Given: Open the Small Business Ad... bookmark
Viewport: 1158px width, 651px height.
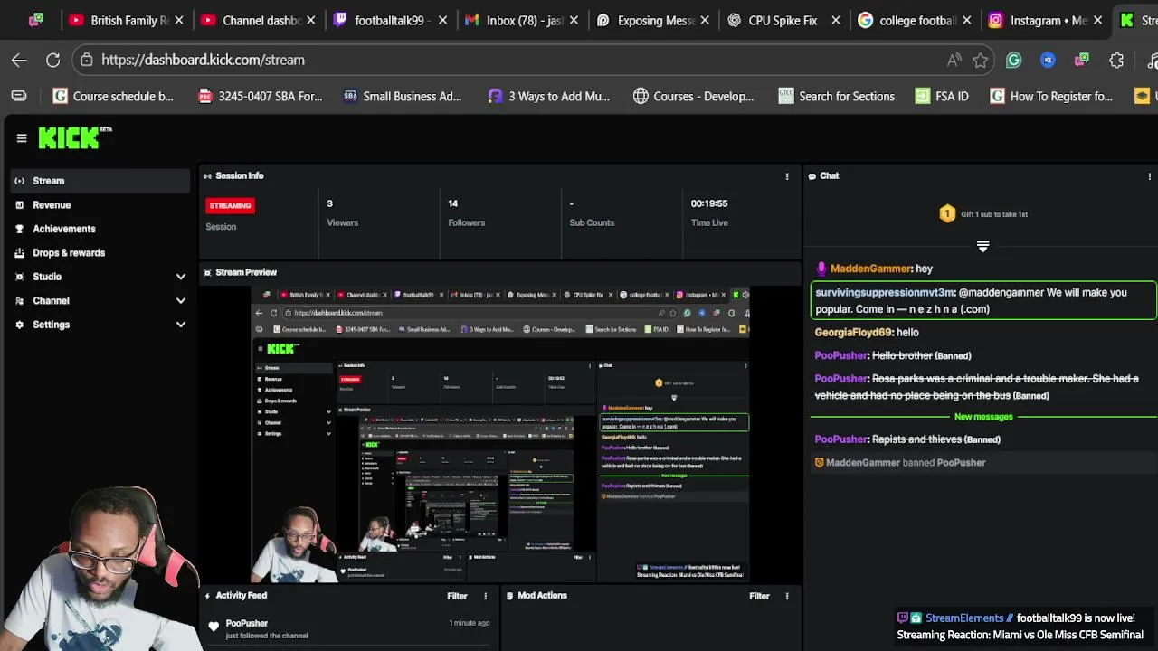Looking at the screenshot, I should [403, 96].
